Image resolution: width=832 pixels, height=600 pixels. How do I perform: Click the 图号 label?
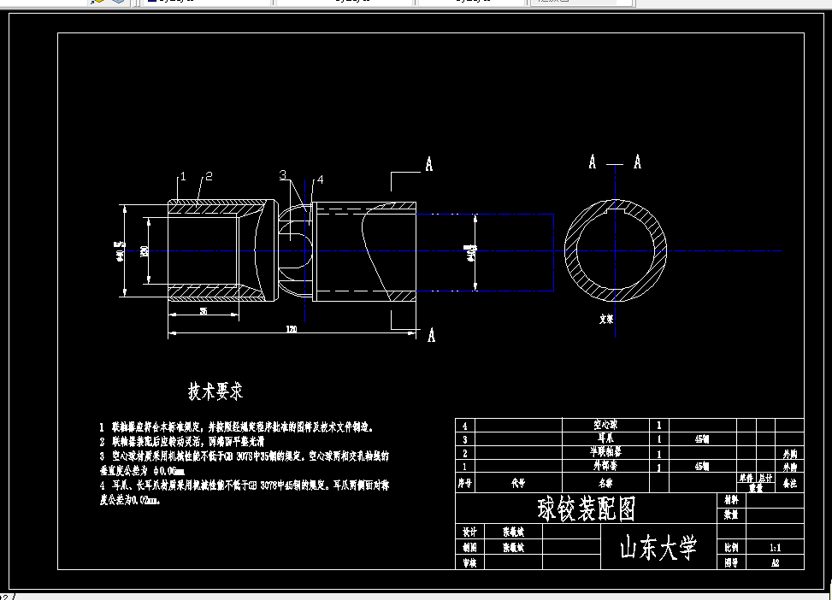click(731, 563)
